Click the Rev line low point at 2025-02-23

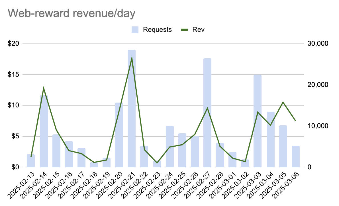(157, 163)
